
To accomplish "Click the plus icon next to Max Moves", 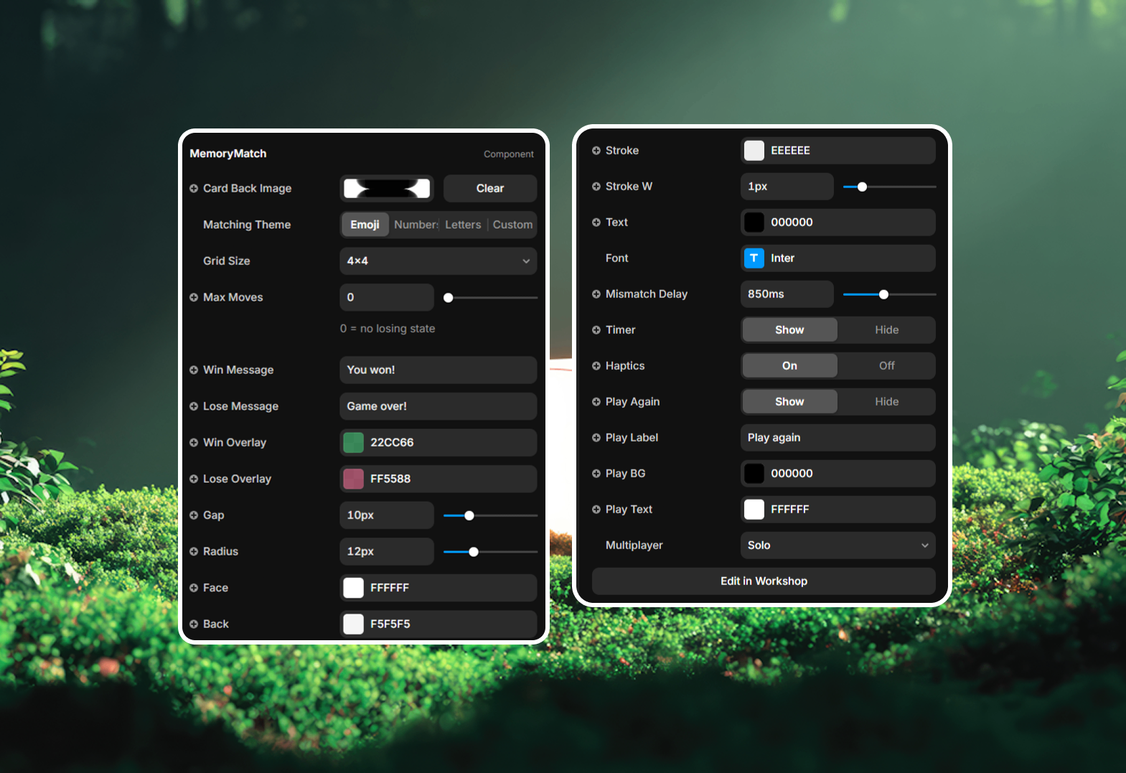I will pos(194,298).
